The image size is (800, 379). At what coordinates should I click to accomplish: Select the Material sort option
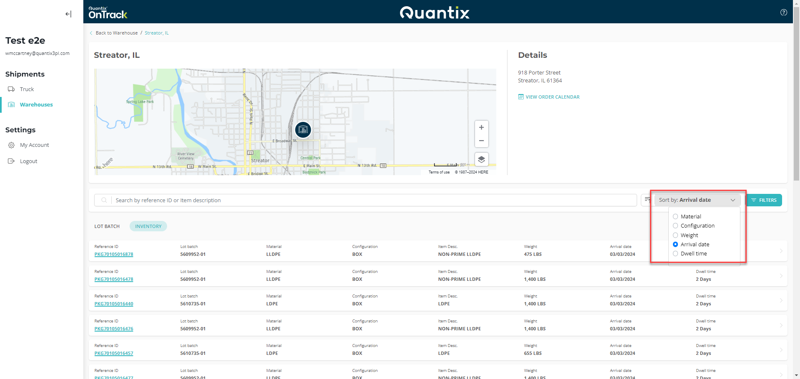point(675,217)
